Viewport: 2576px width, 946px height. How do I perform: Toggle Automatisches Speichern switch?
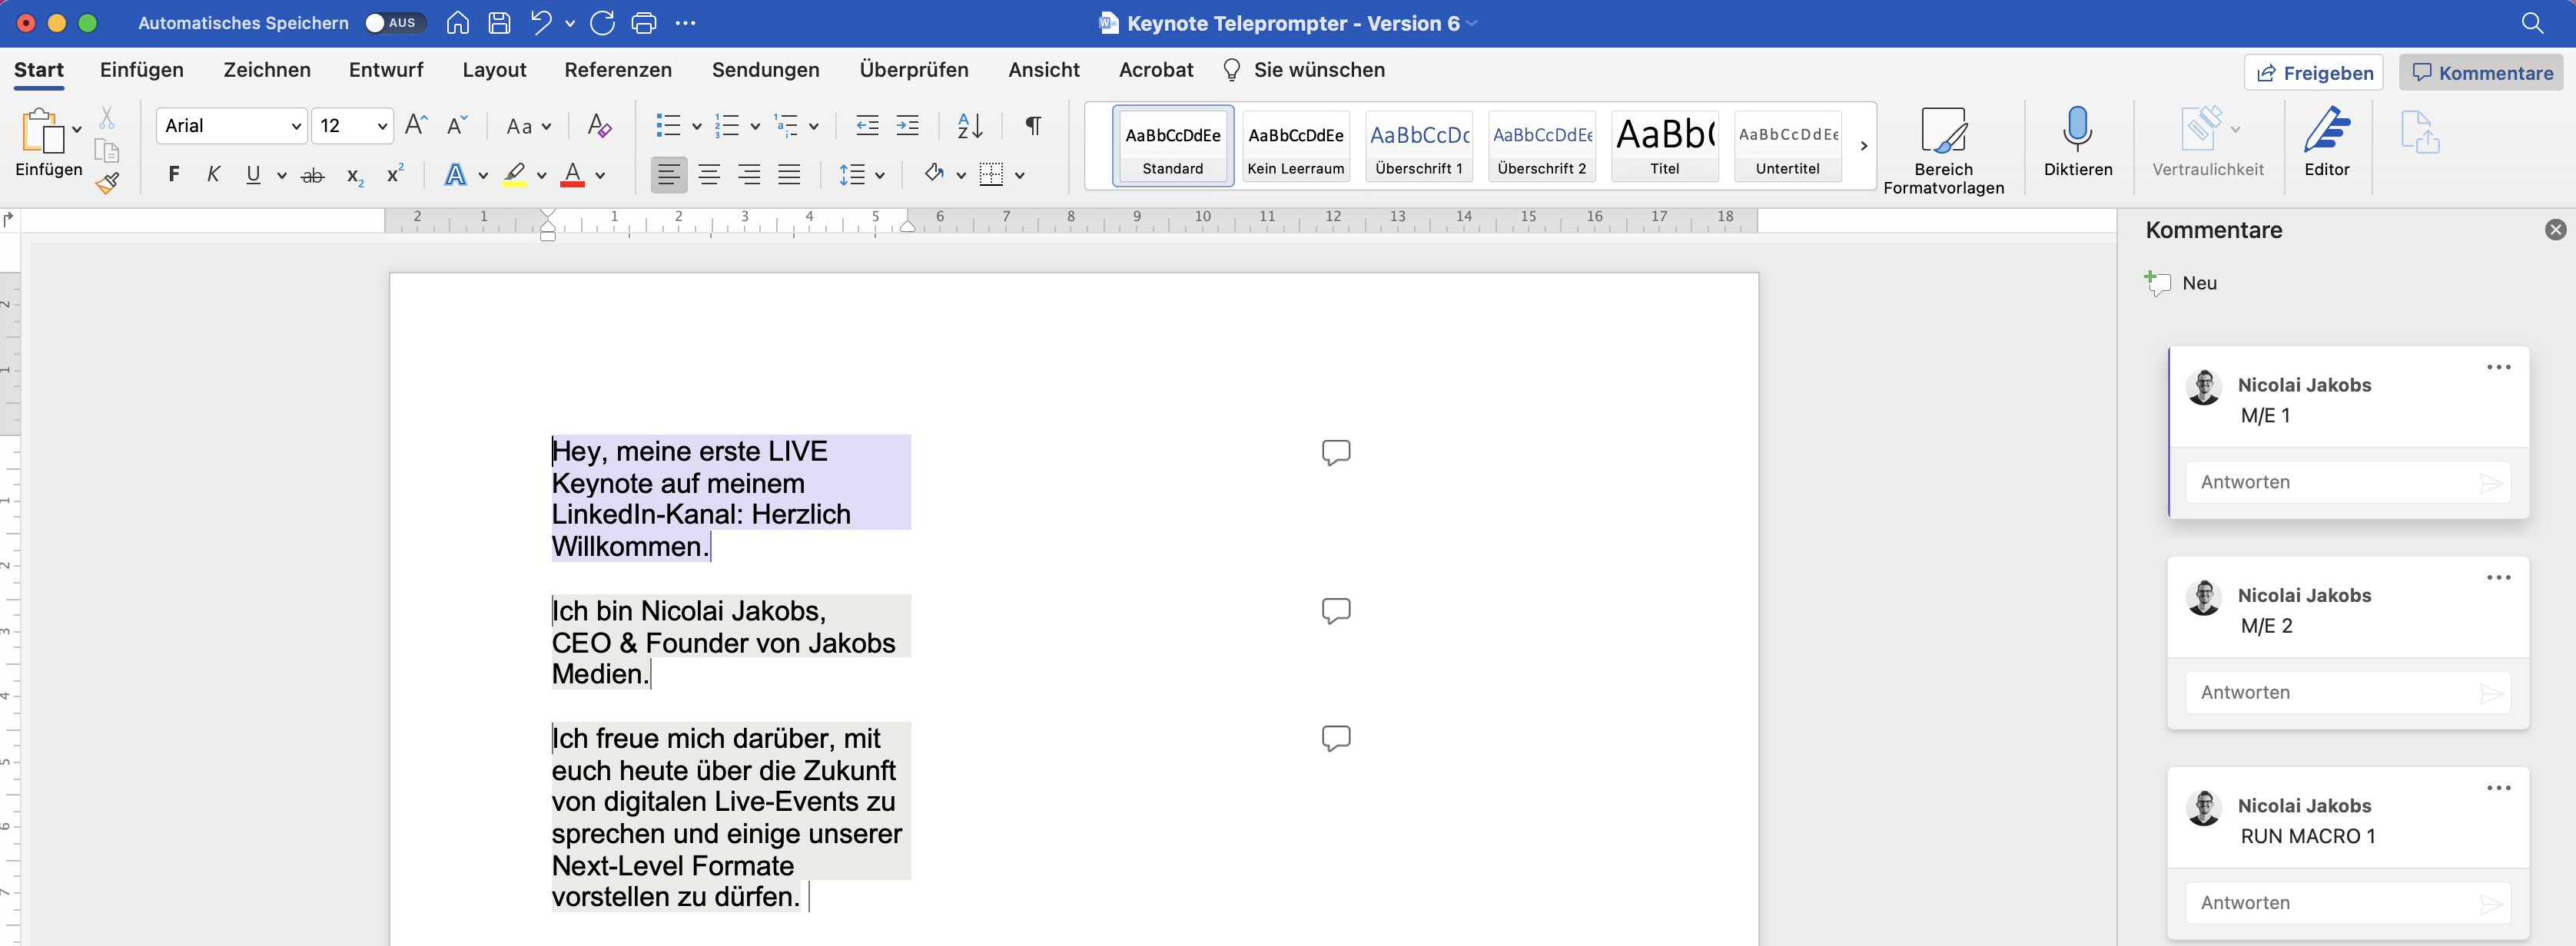click(395, 23)
